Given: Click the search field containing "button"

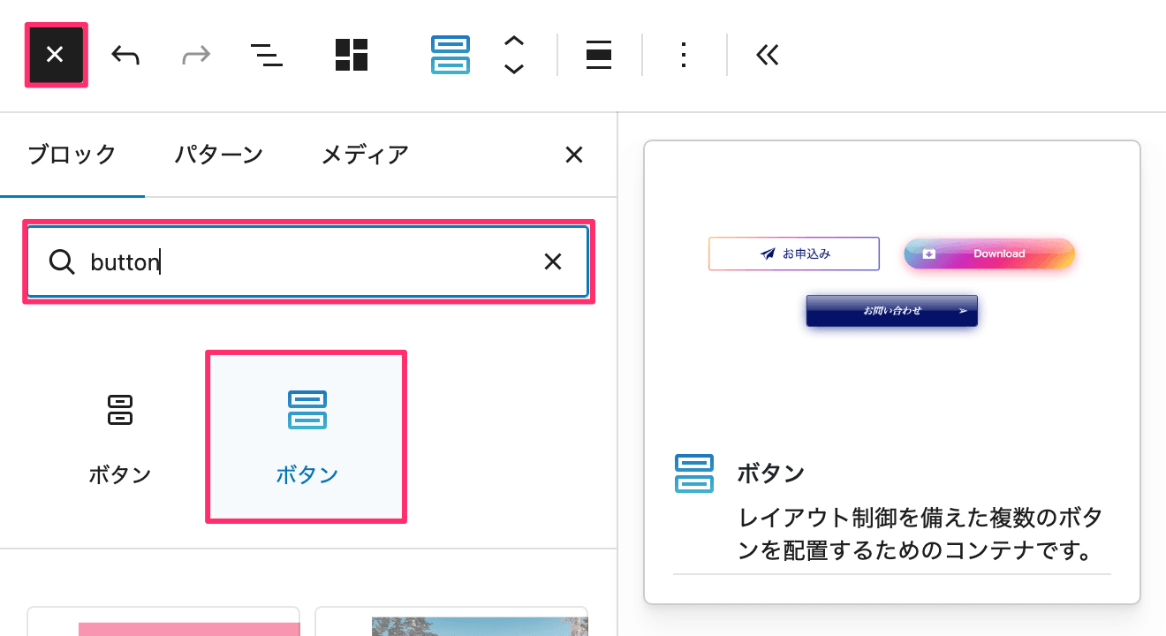Looking at the screenshot, I should pos(300,262).
